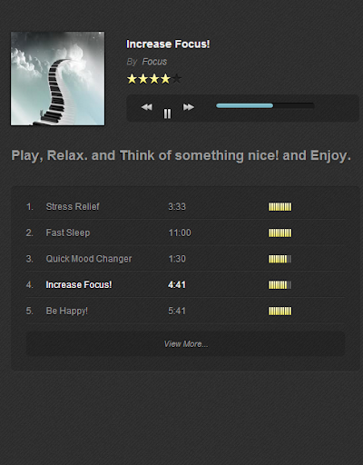Click the first rating star

[x=132, y=79]
